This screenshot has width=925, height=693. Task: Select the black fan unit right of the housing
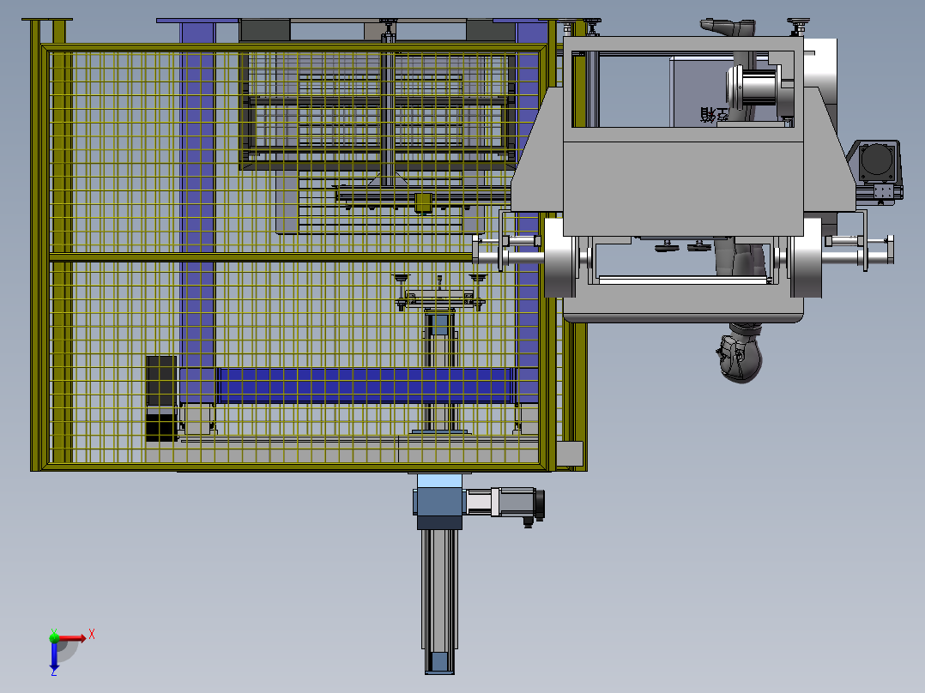coord(877,161)
